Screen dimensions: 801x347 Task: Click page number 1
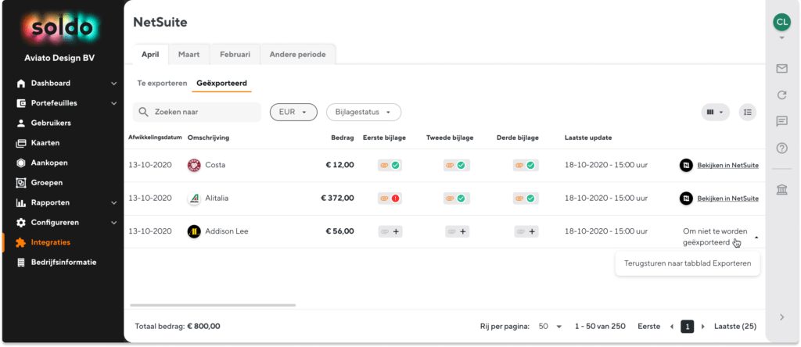click(x=688, y=327)
